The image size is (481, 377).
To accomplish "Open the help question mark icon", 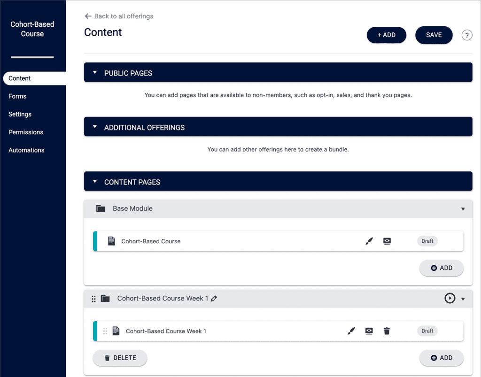I will click(466, 35).
